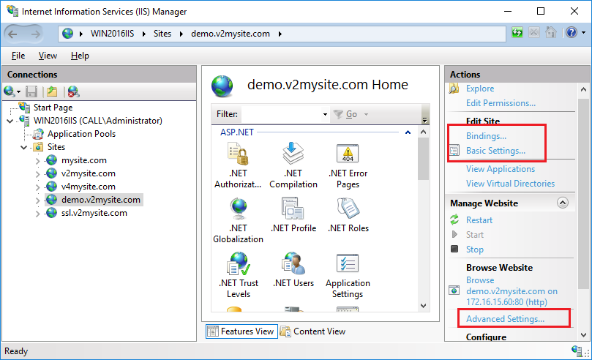This screenshot has width=592, height=360.
Task: Open .NET Authorization Rules feature icon
Action: (x=239, y=154)
